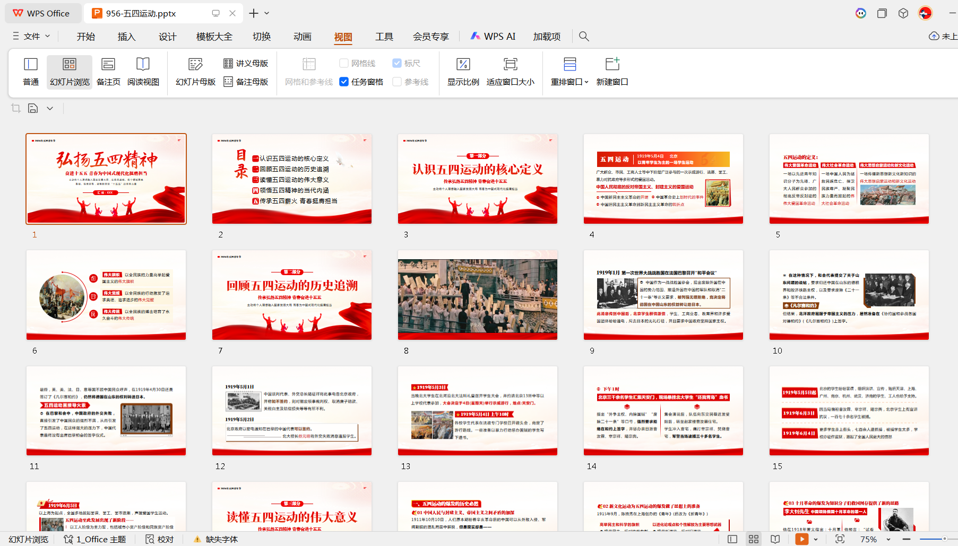The width and height of the screenshot is (958, 546).
Task: Select slide 12 thumbnail
Action: click(292, 411)
